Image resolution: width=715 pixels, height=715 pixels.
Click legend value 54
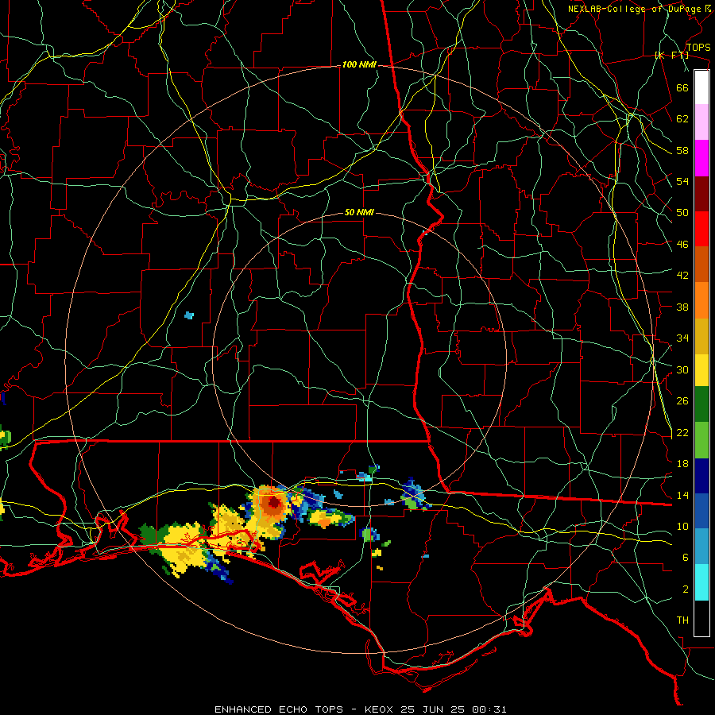click(682, 181)
